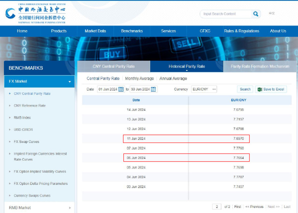Switch to CNY Central Parity Rate tab
This screenshot has width=298, height=213.
113,66
